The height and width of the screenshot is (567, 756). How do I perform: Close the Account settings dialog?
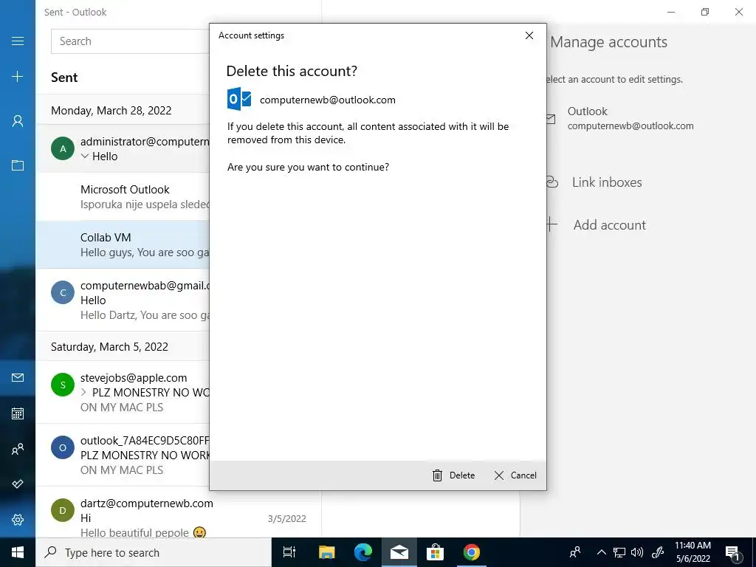tap(529, 35)
